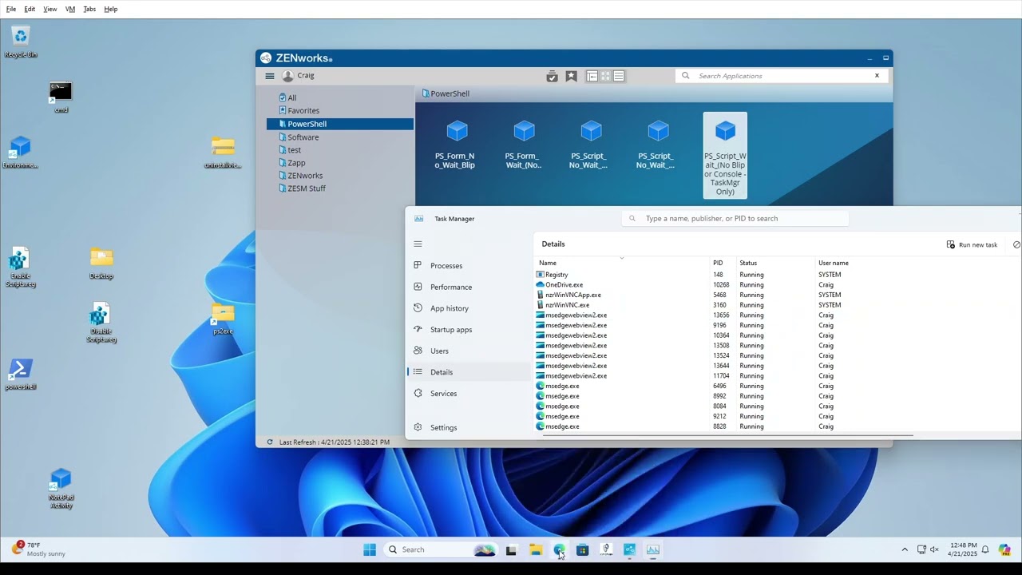The width and height of the screenshot is (1022, 575).
Task: Click the ZENworks verify checkmark toolbar icon
Action: click(552, 76)
